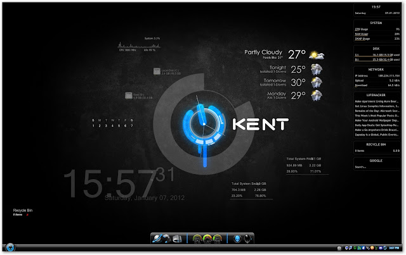
Task: Click the 'Saturday, January 07, 2012' date text
Action: coord(145,198)
